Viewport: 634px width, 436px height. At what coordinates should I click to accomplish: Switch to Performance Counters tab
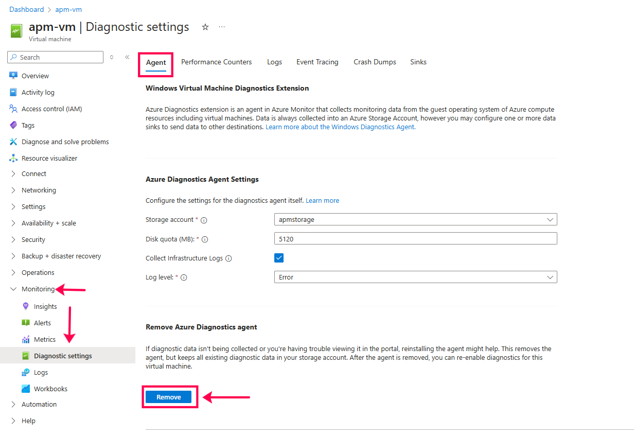[216, 62]
